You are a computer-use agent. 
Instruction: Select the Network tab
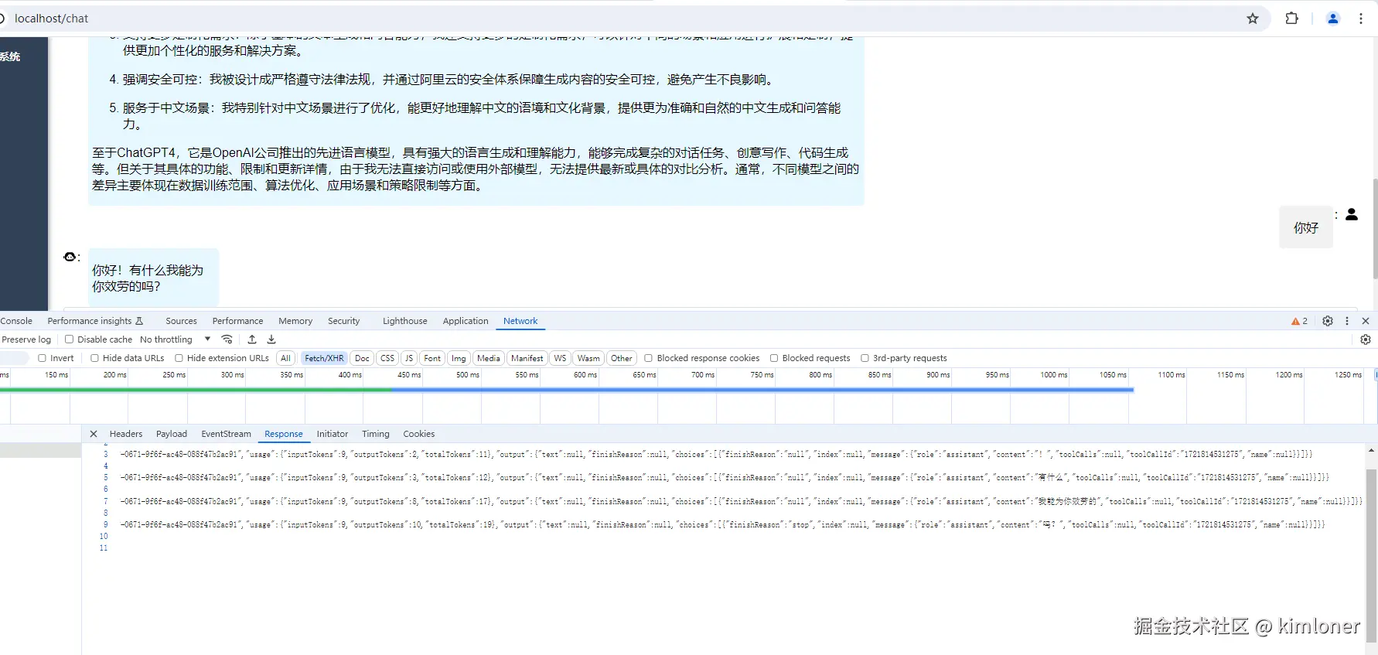pyautogui.click(x=520, y=321)
